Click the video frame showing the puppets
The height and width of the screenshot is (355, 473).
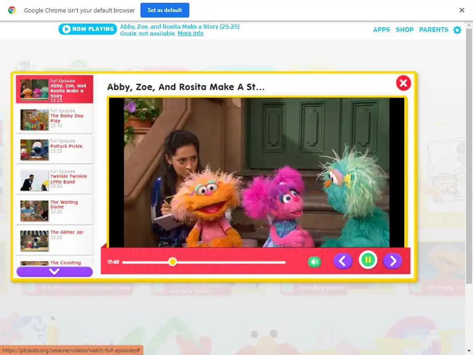click(257, 172)
